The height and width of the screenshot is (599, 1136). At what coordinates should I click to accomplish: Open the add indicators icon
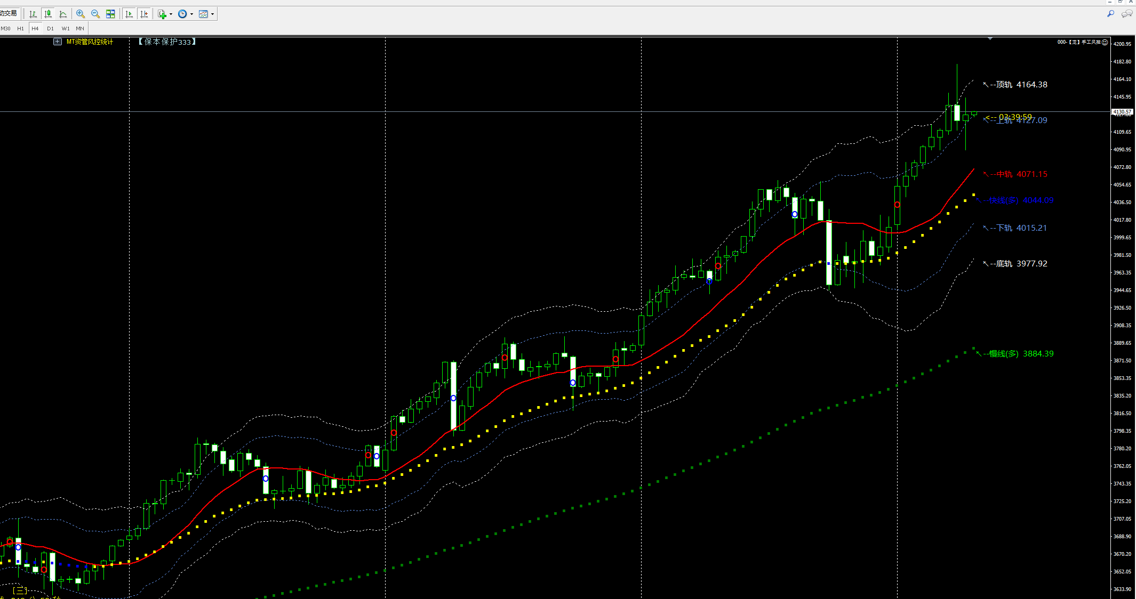pos(162,14)
